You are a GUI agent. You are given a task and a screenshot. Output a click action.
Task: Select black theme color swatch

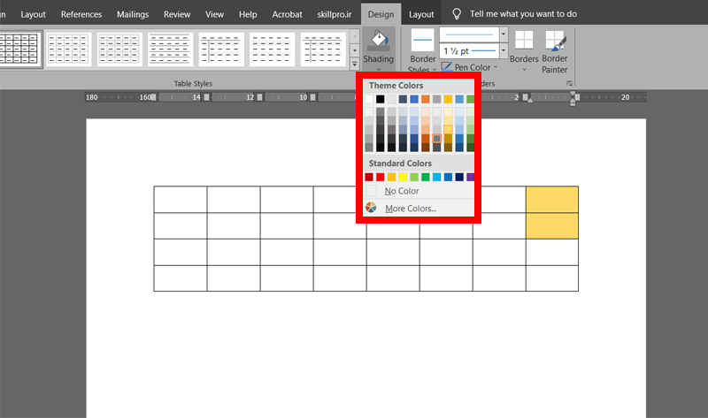pos(381,99)
